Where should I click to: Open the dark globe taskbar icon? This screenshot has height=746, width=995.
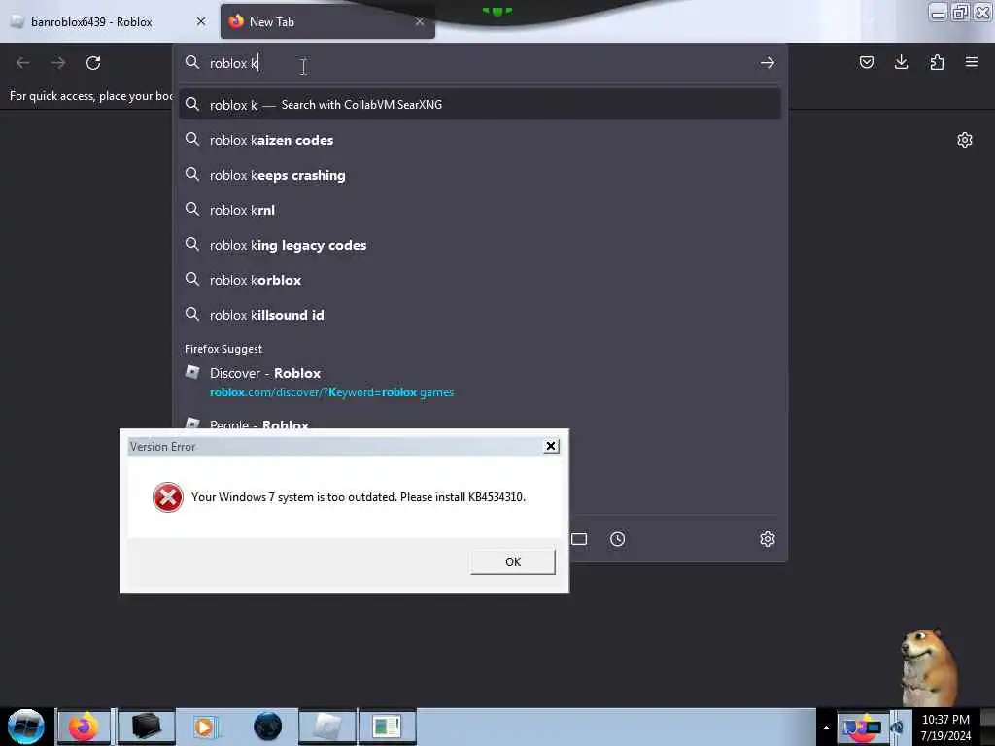(x=267, y=727)
